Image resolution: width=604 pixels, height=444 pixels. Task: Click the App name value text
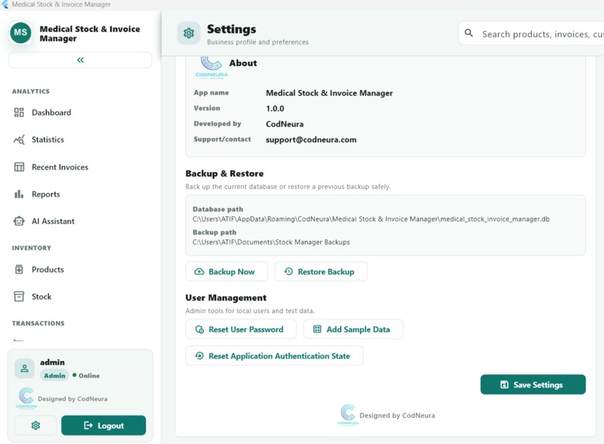pos(330,93)
